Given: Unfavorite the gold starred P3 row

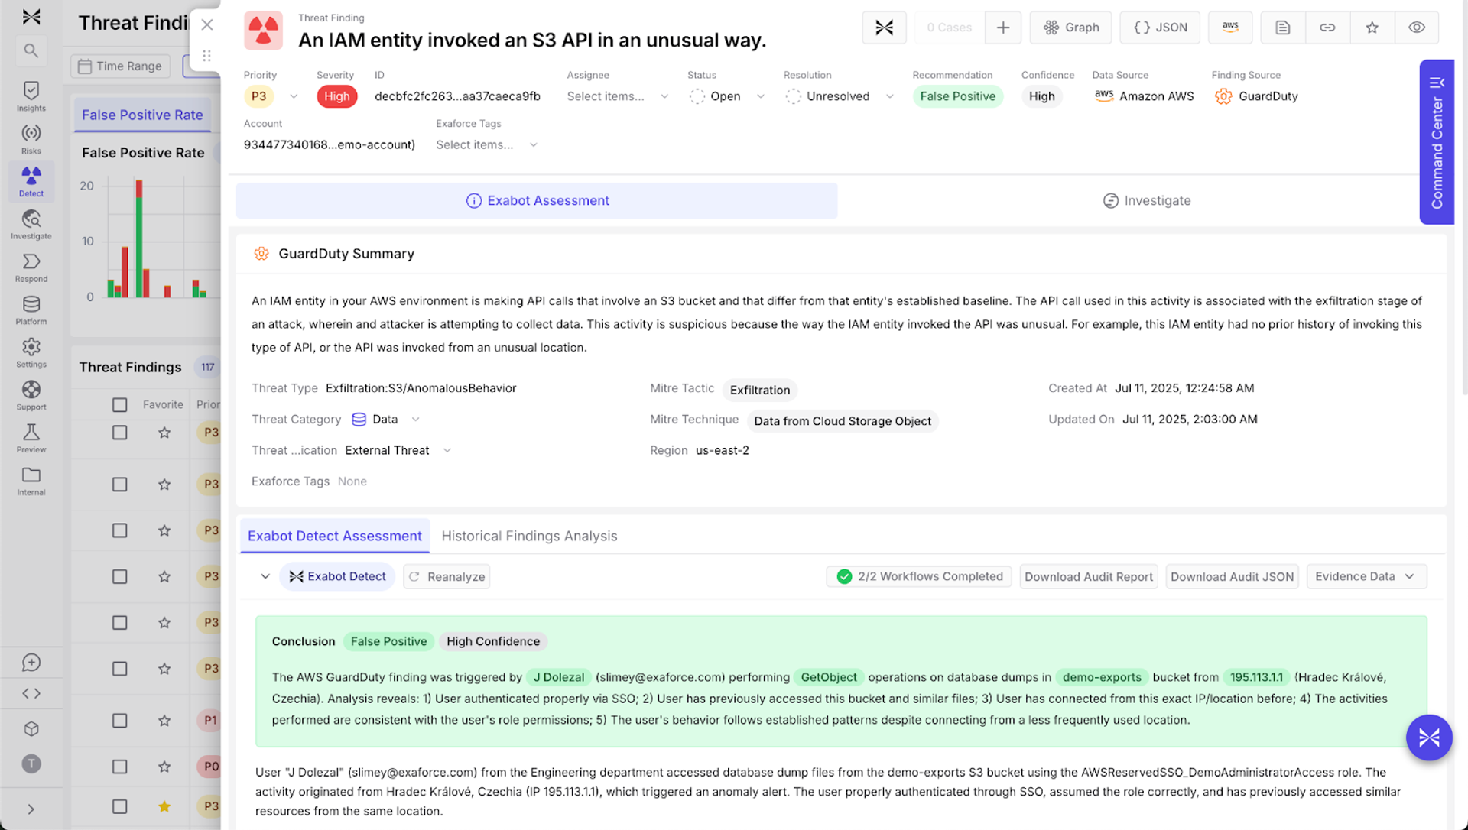Looking at the screenshot, I should point(164,806).
